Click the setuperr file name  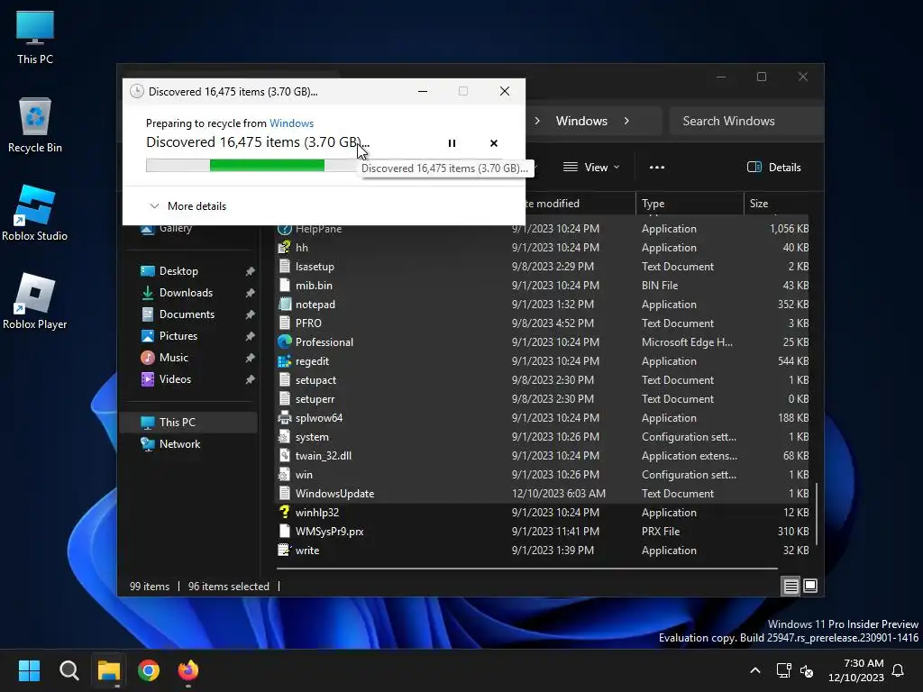[315, 399]
